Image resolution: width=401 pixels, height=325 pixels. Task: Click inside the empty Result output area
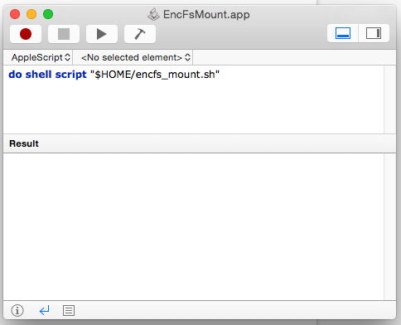point(193,226)
